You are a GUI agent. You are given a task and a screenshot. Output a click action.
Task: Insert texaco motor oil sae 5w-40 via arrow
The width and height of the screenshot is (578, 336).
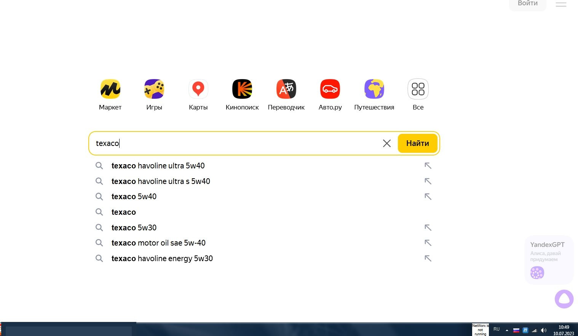[x=428, y=243]
